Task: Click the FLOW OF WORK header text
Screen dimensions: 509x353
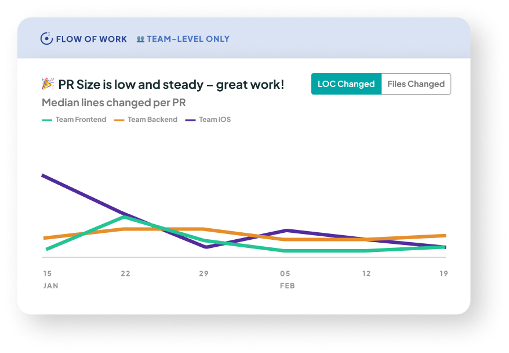Action: (x=91, y=39)
